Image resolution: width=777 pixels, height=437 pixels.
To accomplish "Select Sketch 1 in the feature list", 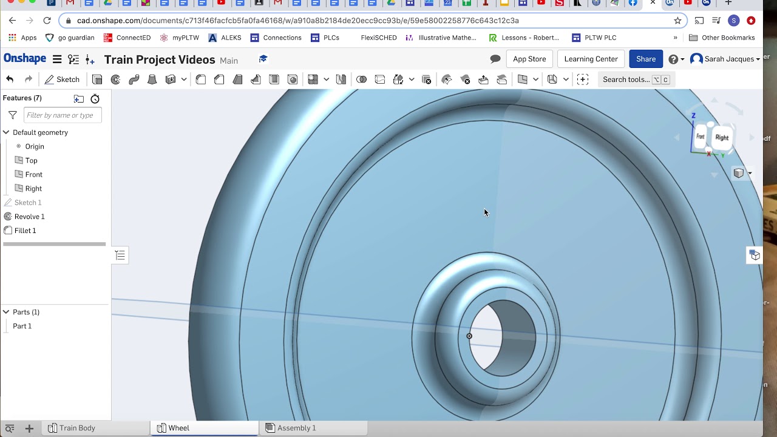I will tap(28, 203).
